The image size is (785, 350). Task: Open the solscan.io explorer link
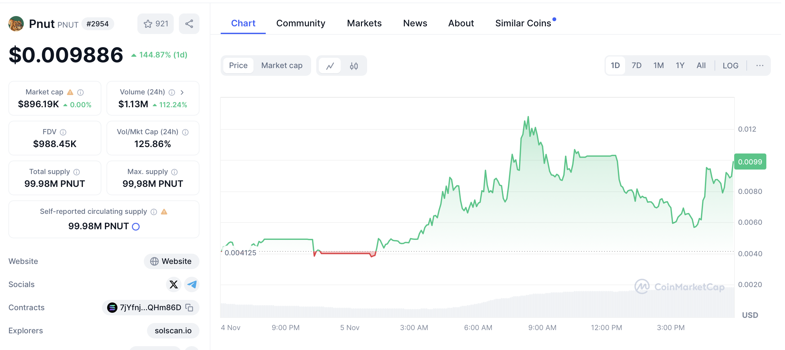point(173,331)
